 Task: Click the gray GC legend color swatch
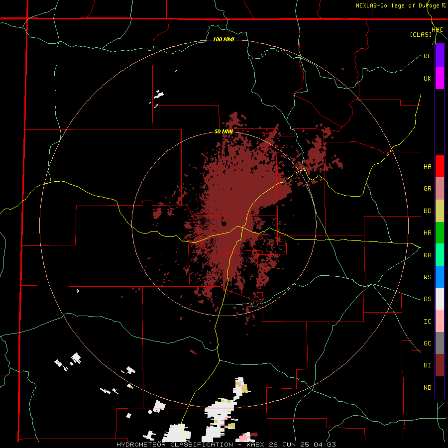(440, 343)
